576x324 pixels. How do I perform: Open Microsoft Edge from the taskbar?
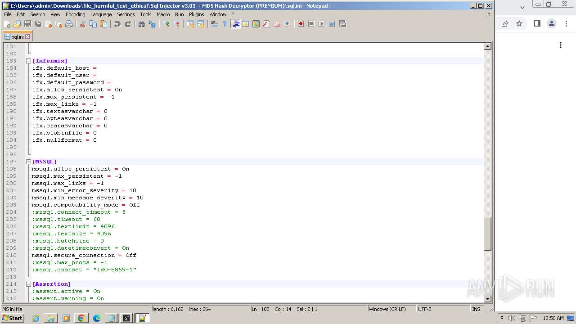coord(96,318)
